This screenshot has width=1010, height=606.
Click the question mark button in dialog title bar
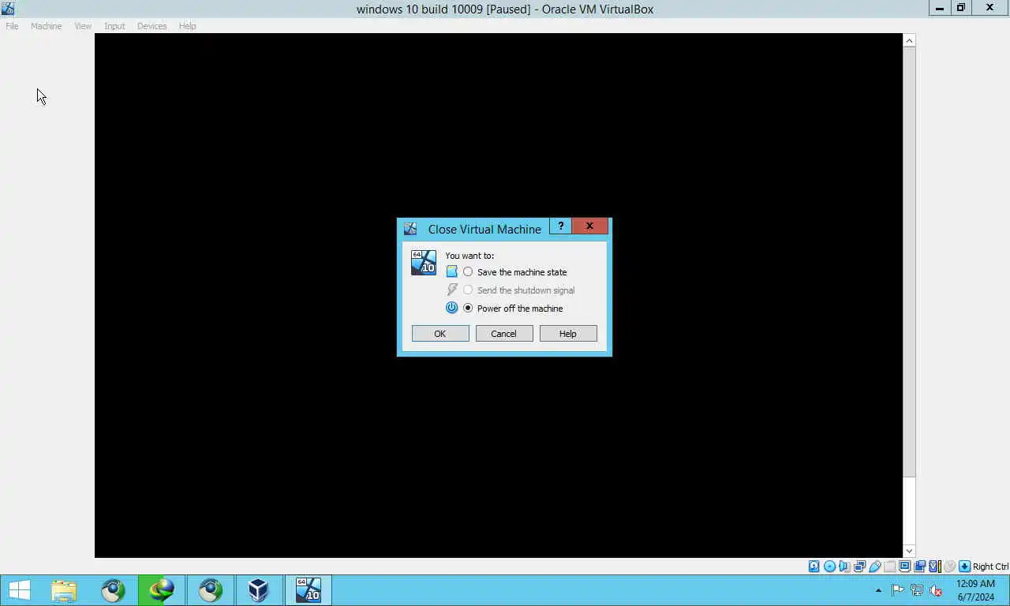tap(560, 226)
